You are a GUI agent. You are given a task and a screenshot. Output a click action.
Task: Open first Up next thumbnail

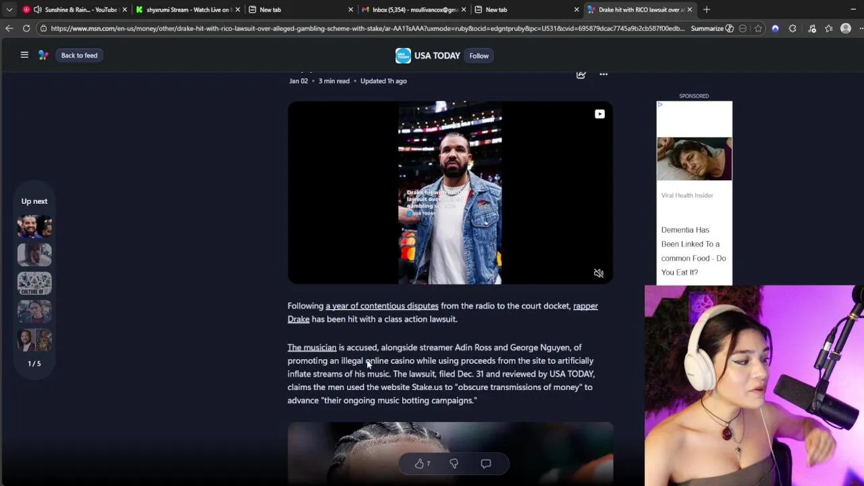coord(34,226)
